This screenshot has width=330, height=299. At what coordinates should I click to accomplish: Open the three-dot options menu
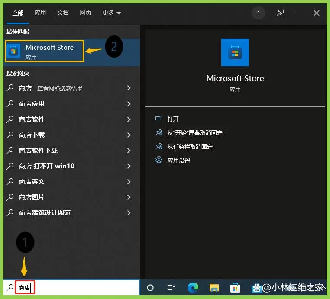[298, 13]
